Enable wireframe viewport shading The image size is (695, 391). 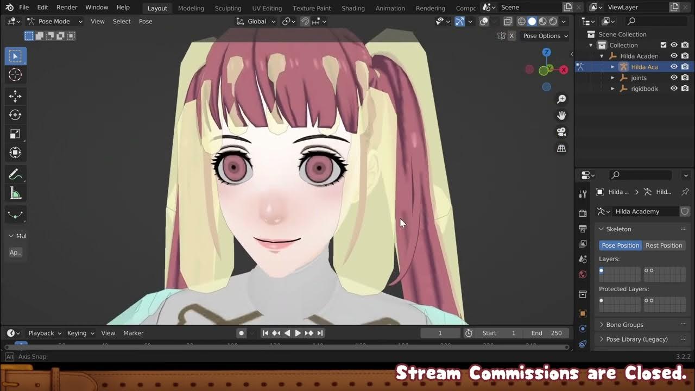[521, 21]
